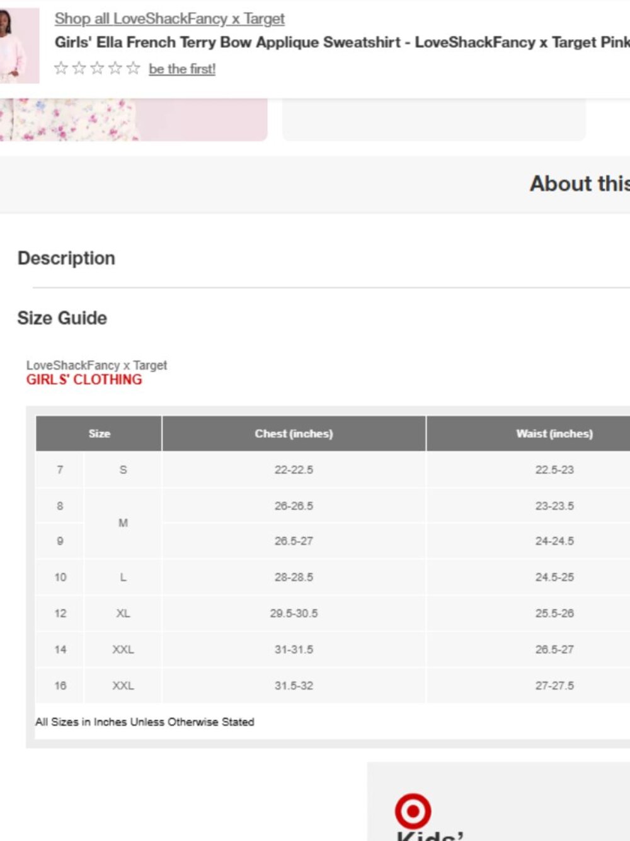Image resolution: width=630 pixels, height=841 pixels.
Task: Click the Size column header
Action: click(x=99, y=433)
